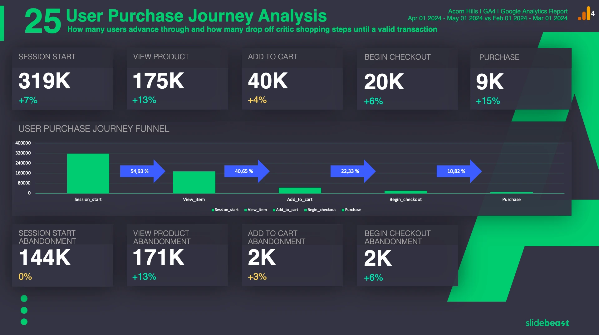This screenshot has height=335, width=599.
Task: Click the 319K session start value
Action: (x=45, y=81)
